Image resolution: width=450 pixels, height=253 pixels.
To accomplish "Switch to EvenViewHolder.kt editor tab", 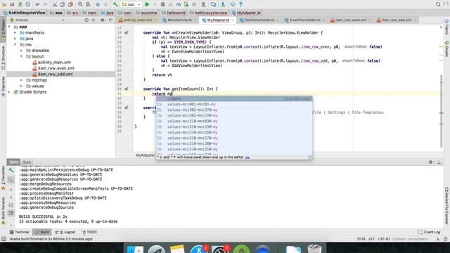I will click(x=304, y=20).
